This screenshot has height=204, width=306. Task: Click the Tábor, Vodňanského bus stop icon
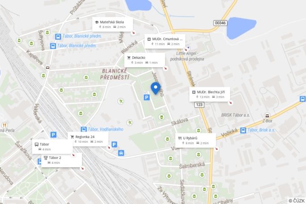(x=84, y=129)
